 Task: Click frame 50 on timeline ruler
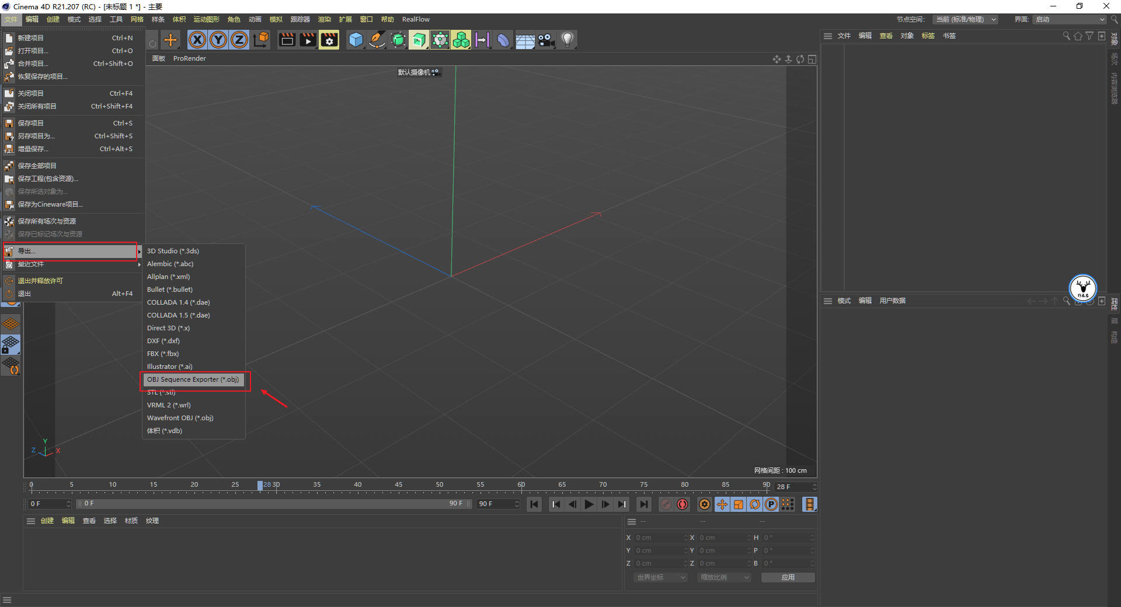click(x=439, y=485)
